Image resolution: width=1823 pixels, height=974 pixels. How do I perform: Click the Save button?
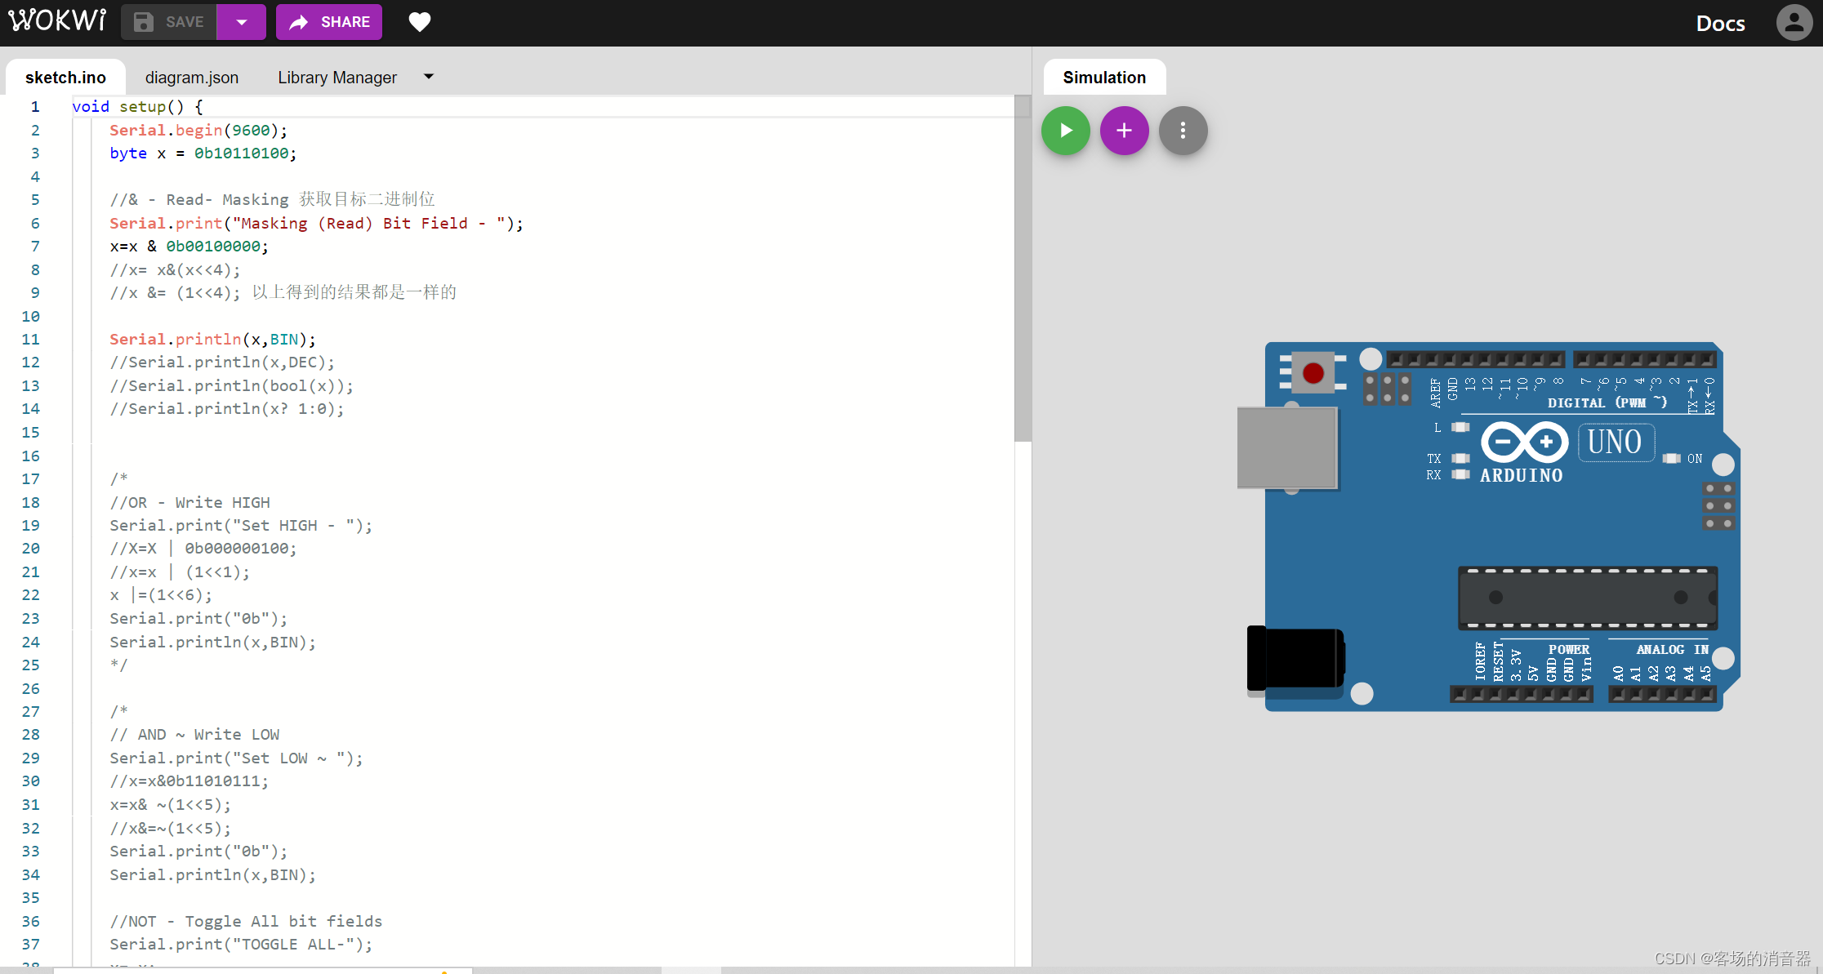tap(169, 22)
